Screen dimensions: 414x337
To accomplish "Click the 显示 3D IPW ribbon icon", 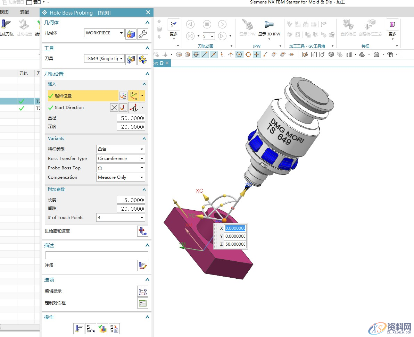I will [269, 28].
